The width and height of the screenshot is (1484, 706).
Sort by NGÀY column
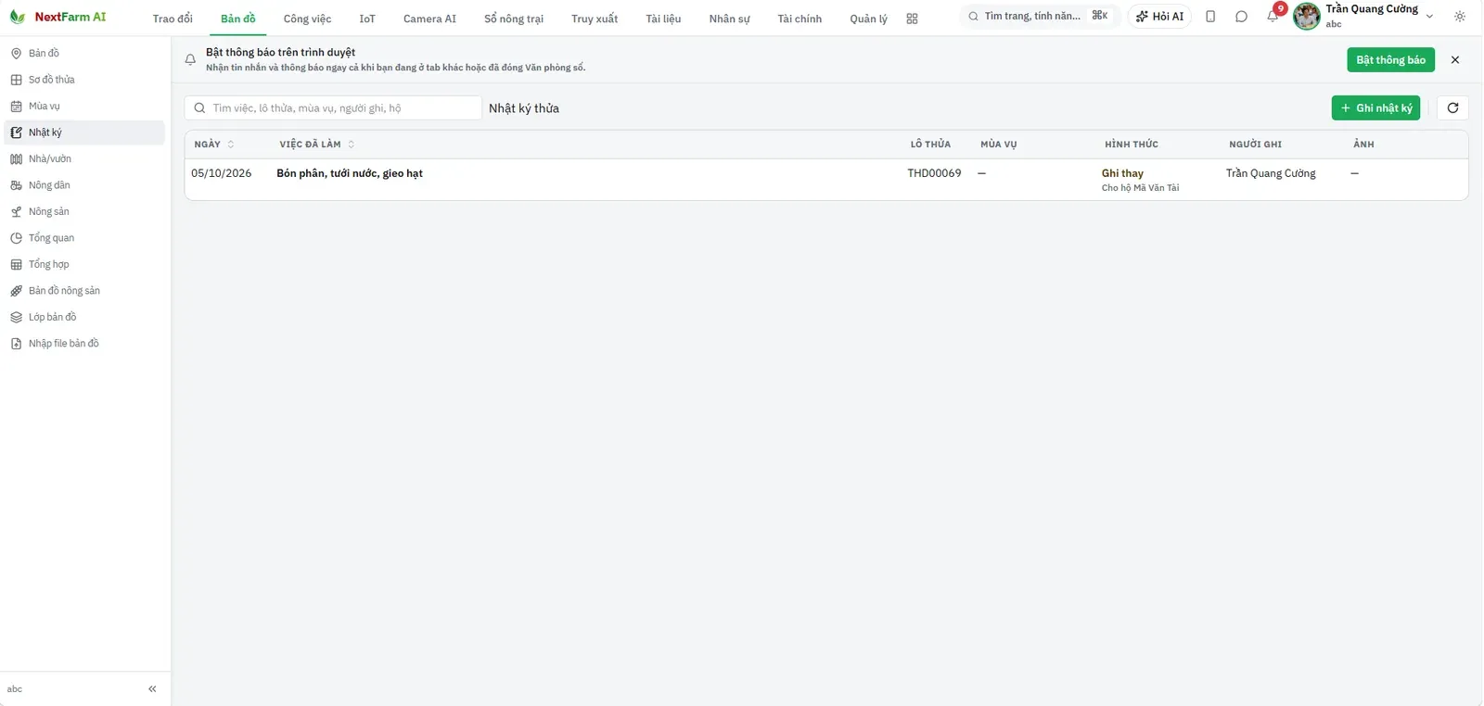(x=214, y=145)
